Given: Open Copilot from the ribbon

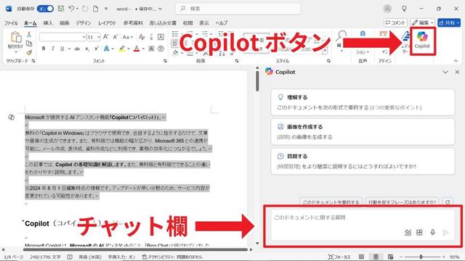Looking at the screenshot, I should 422,41.
